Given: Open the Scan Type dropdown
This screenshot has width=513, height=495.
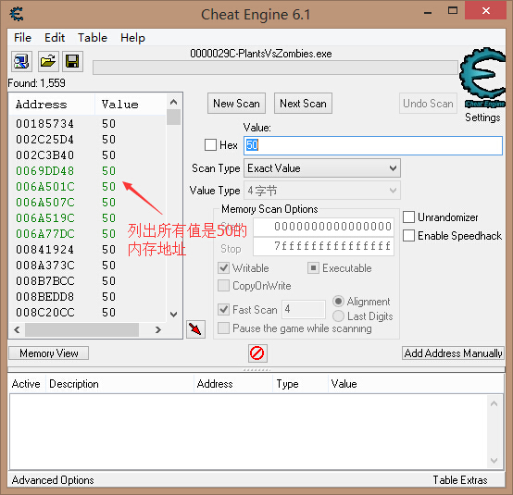Looking at the screenshot, I should [322, 168].
